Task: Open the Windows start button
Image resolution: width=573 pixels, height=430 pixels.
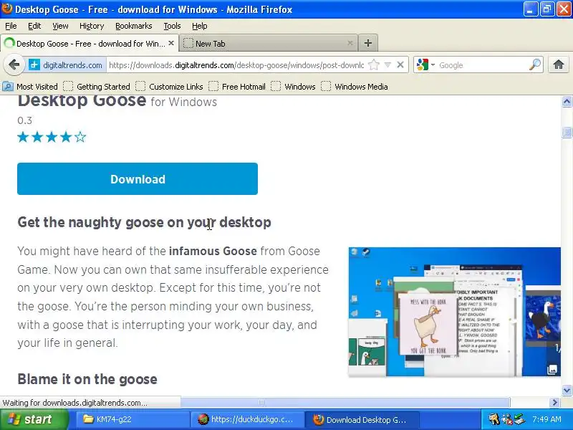Action: 34,419
